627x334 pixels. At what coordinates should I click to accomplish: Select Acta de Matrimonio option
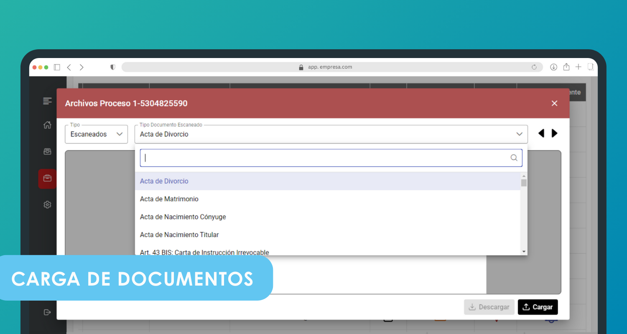click(x=169, y=199)
